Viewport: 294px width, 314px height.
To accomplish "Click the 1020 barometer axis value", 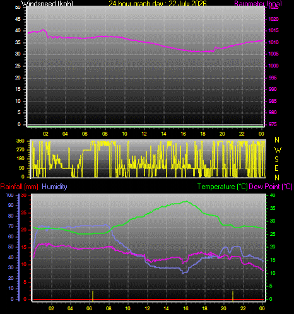I will click(273, 19).
